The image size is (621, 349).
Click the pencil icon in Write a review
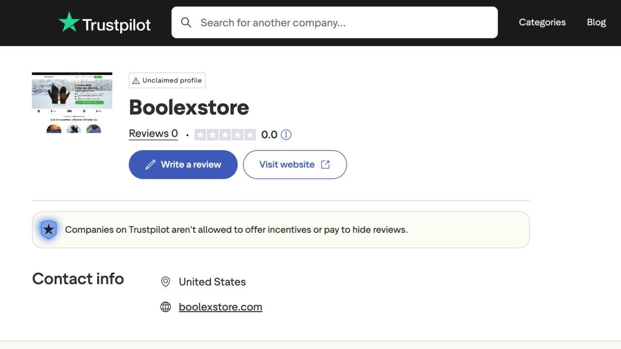150,165
